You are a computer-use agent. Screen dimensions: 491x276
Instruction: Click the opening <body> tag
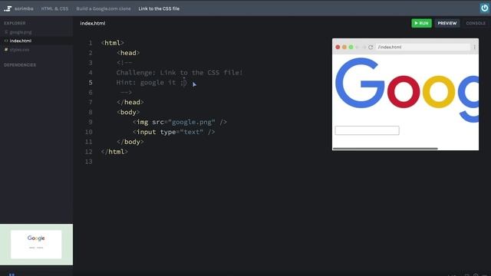tap(128, 112)
